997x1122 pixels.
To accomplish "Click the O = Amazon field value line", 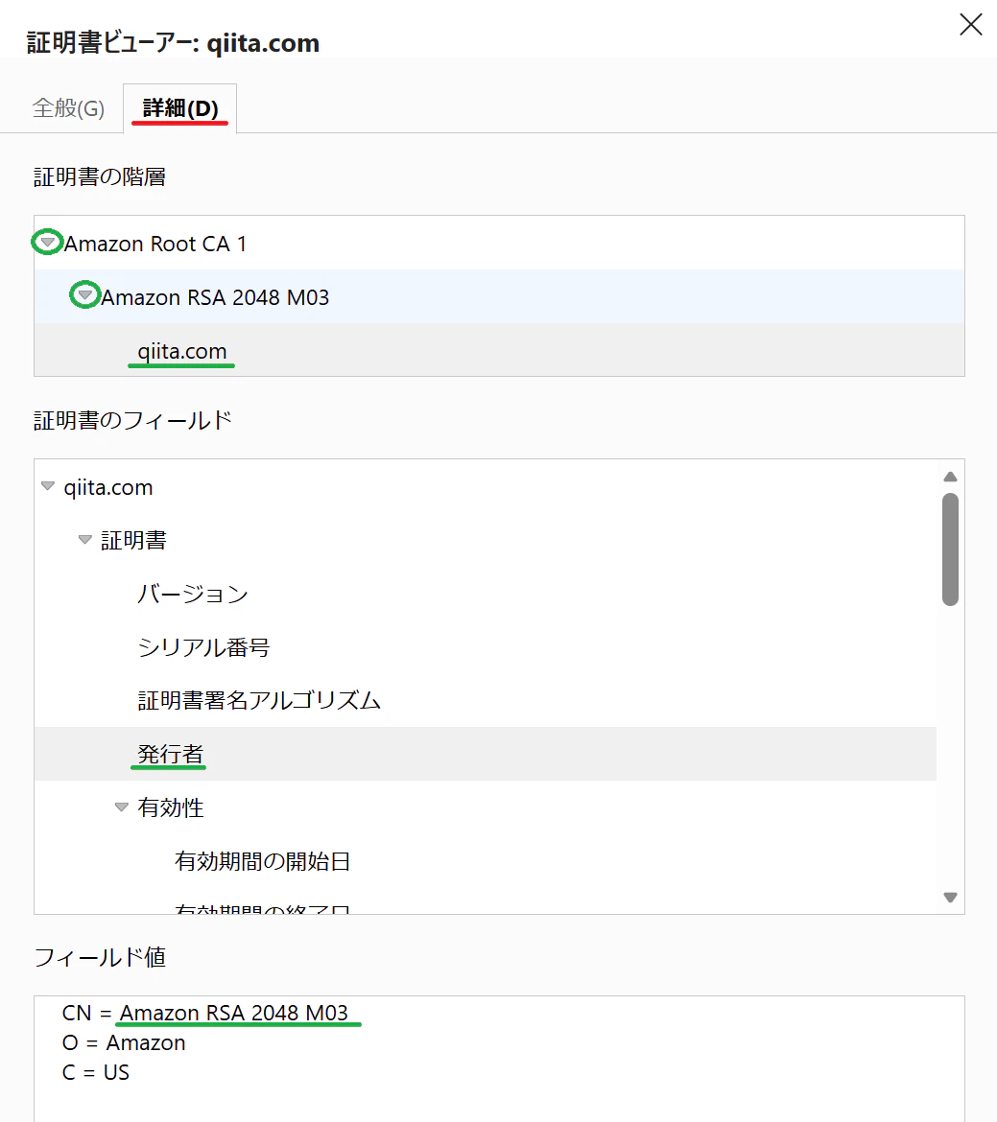I will pos(124,1042).
